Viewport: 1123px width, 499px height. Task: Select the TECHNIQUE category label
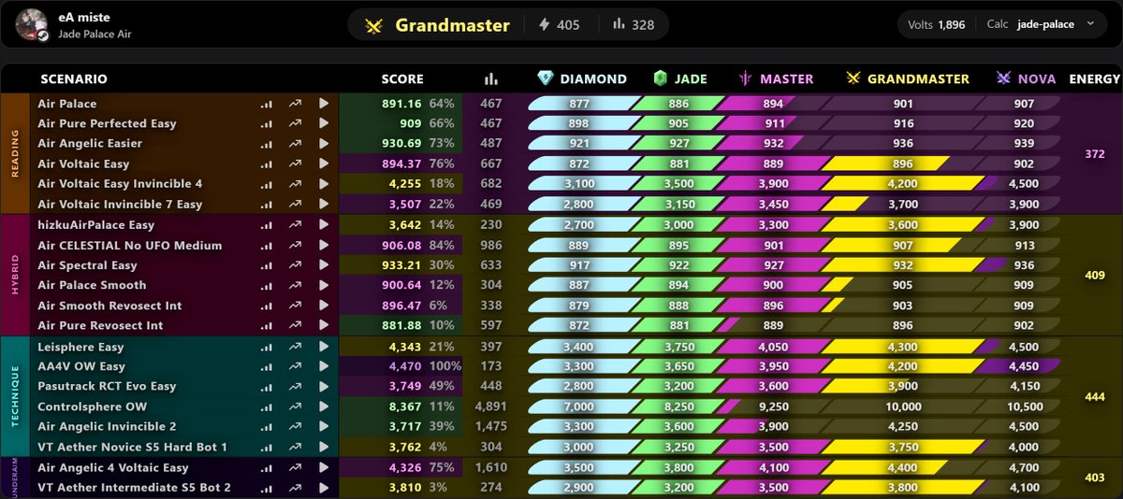pos(15,396)
